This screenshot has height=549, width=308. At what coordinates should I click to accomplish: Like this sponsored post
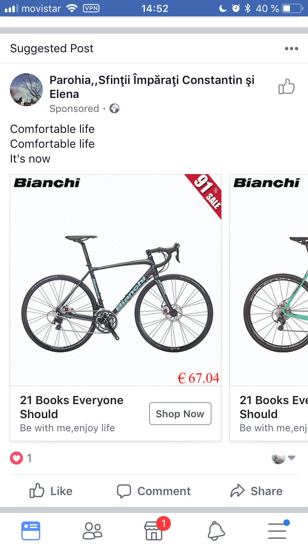pos(51,491)
